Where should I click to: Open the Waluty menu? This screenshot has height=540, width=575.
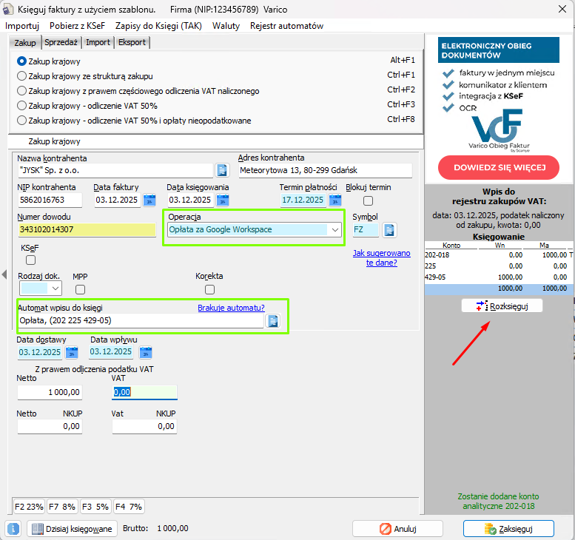coord(226,26)
